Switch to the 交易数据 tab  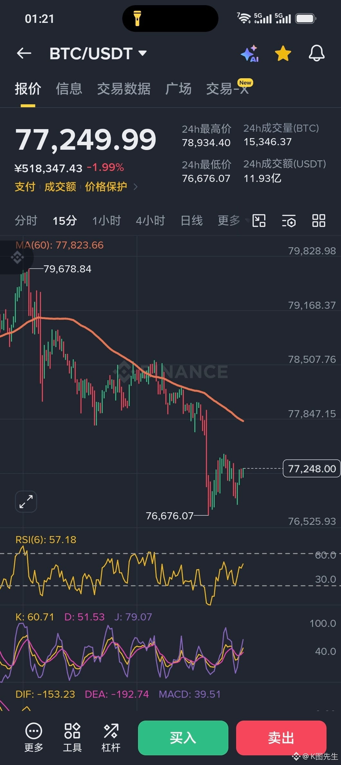(x=124, y=89)
